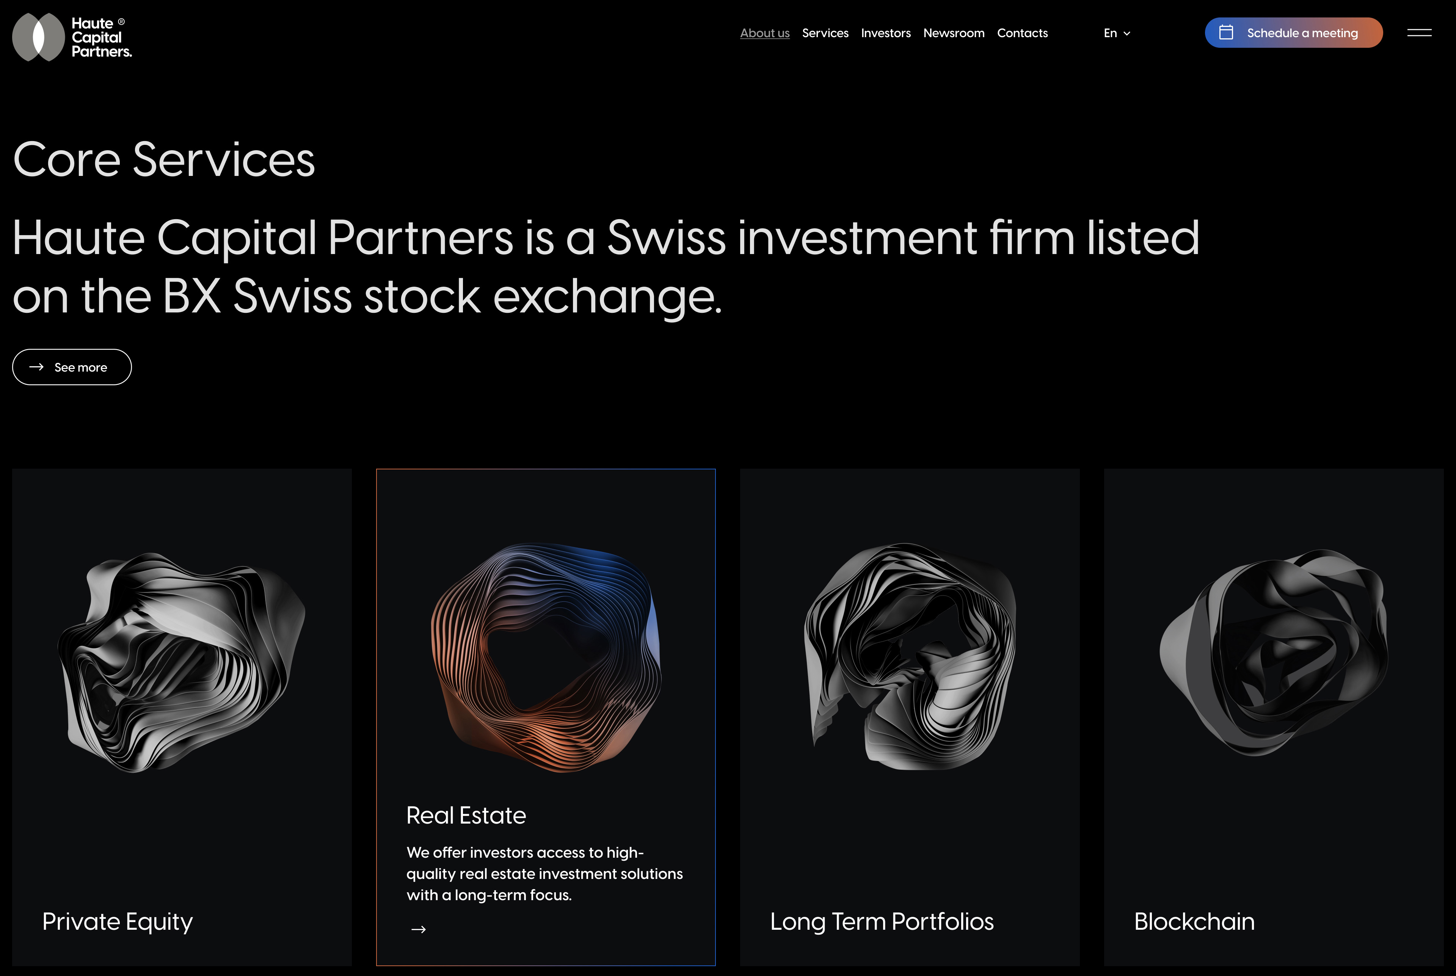This screenshot has width=1456, height=976.
Task: Click the arrow under Real Estate description
Action: point(418,929)
